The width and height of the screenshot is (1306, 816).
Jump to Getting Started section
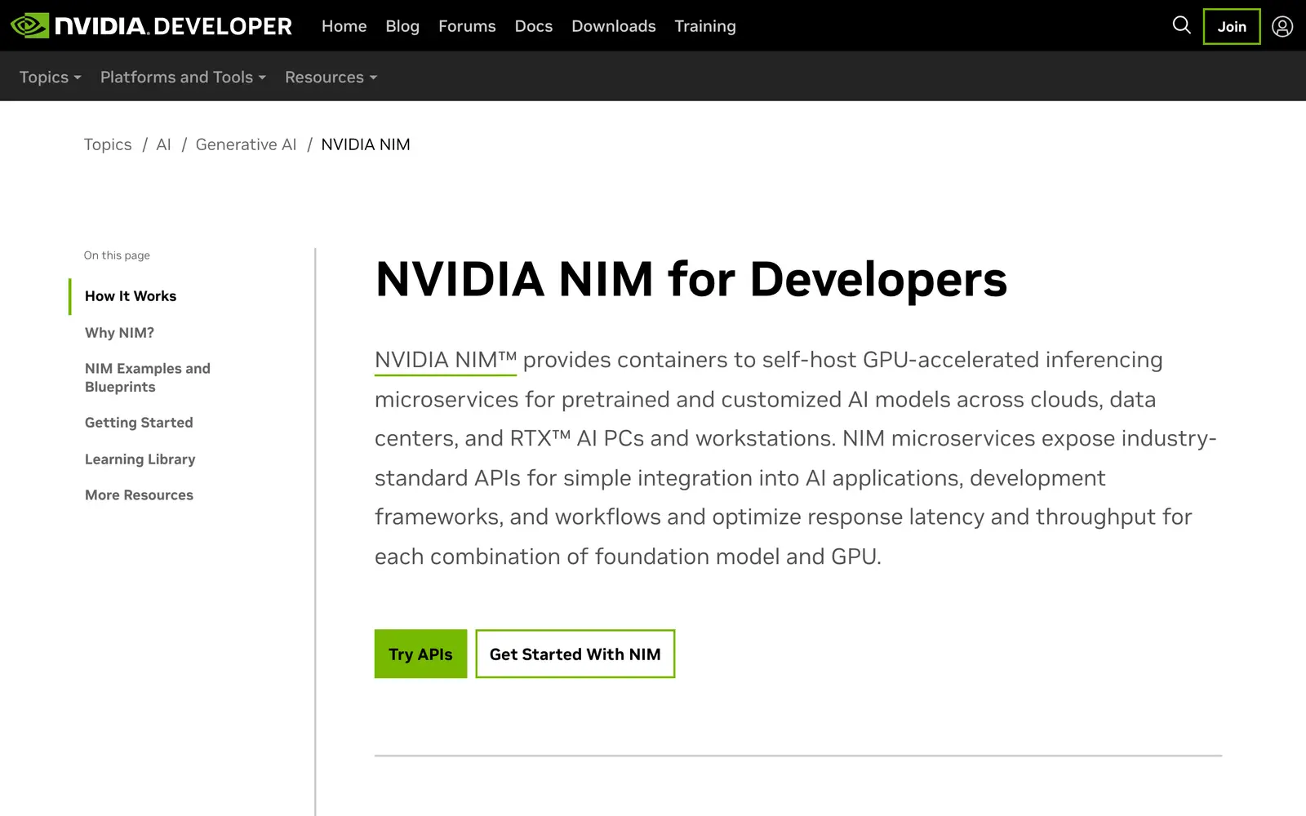coord(139,423)
